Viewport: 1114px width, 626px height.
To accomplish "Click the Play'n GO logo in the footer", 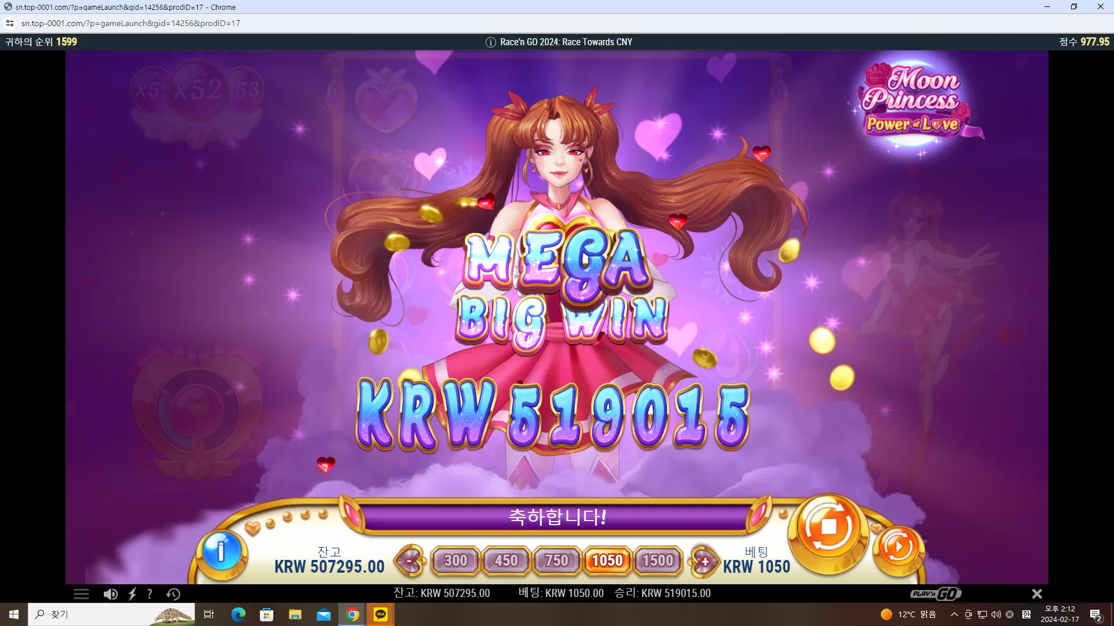I will click(936, 594).
